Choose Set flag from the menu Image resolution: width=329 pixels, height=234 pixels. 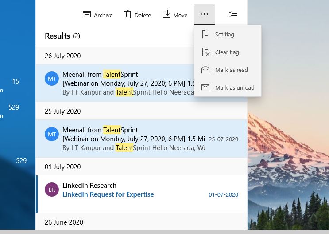[228, 34]
